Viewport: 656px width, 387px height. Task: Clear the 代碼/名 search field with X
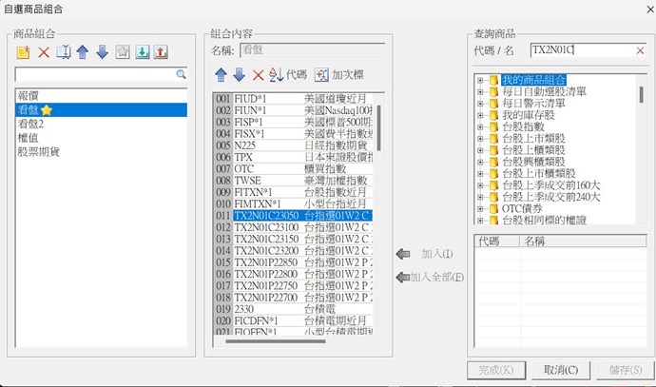(x=639, y=49)
